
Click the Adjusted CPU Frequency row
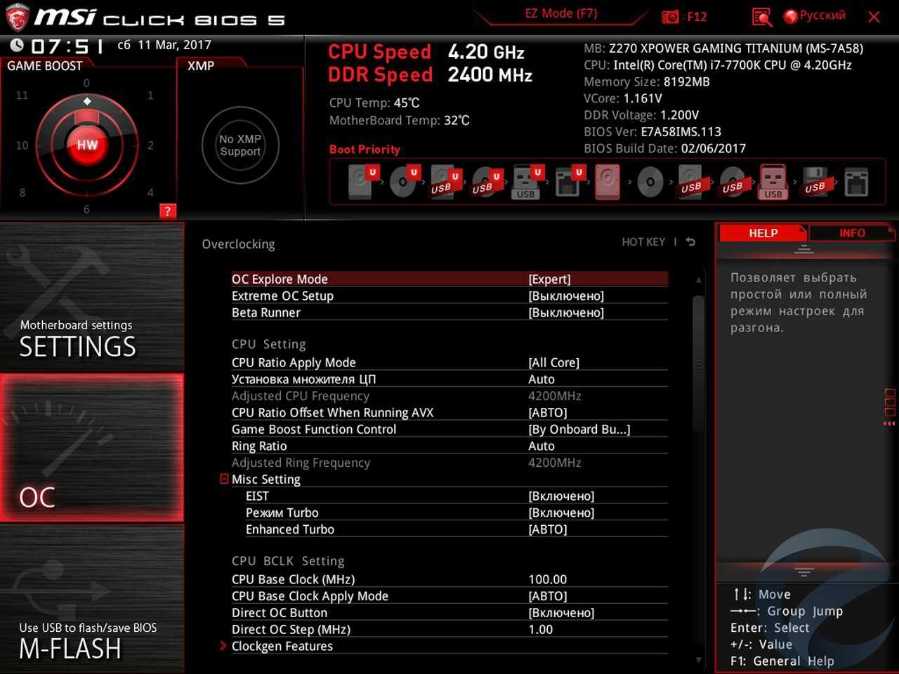(x=449, y=397)
